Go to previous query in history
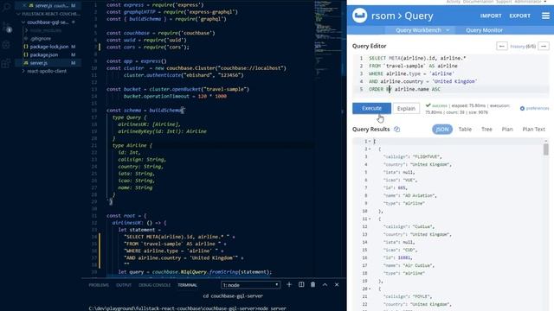This screenshot has height=311, width=554. 502,46
